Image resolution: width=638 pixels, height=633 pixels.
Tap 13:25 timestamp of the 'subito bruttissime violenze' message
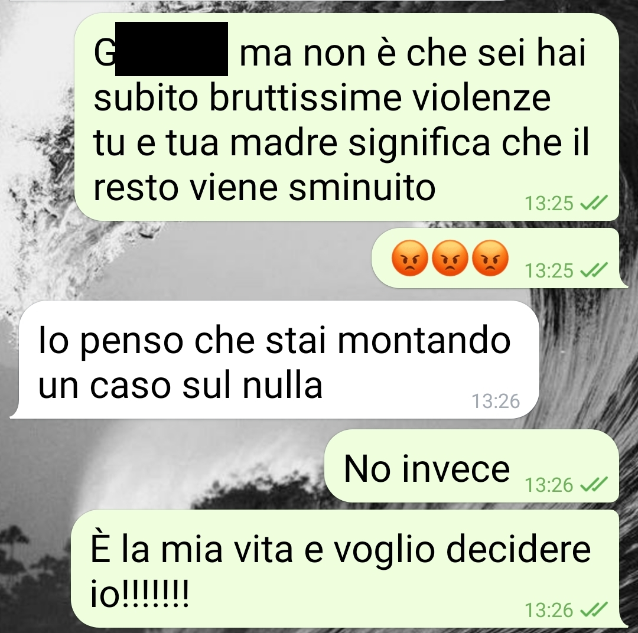tap(549, 203)
